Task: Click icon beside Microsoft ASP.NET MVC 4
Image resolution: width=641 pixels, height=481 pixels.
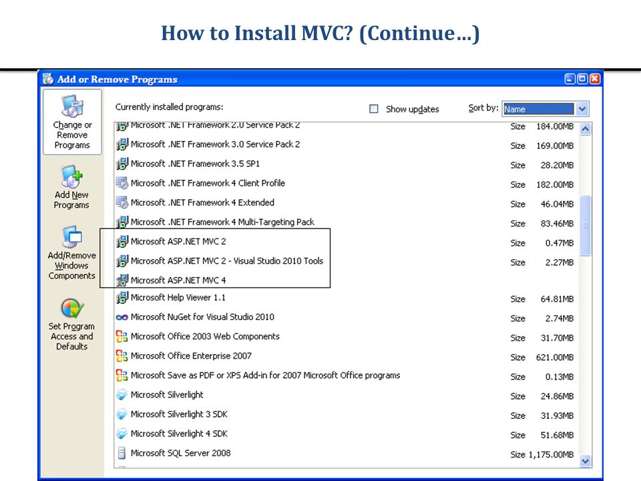Action: point(122,280)
